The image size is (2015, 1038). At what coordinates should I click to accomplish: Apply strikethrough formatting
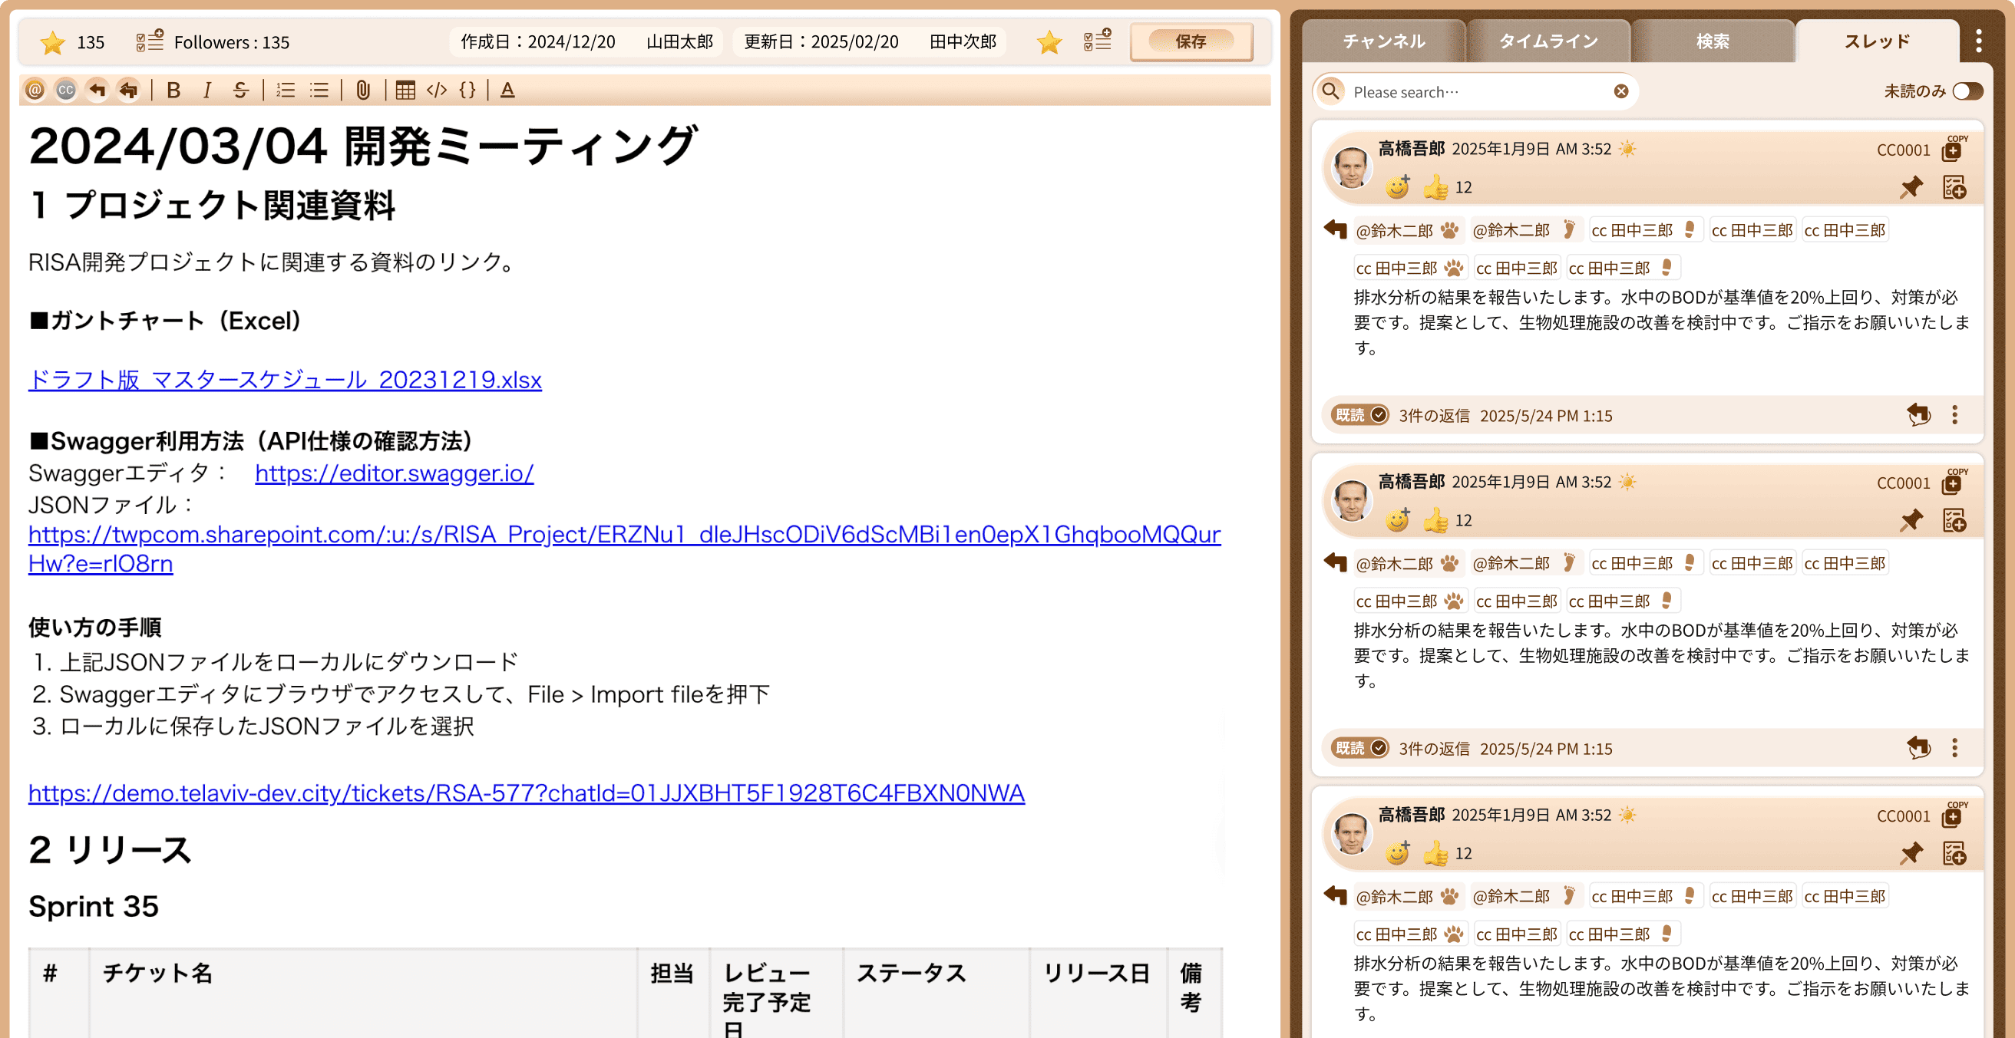[241, 90]
